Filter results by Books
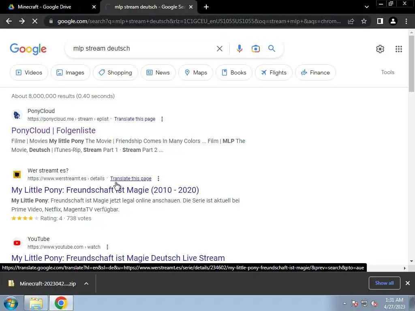 234,72
